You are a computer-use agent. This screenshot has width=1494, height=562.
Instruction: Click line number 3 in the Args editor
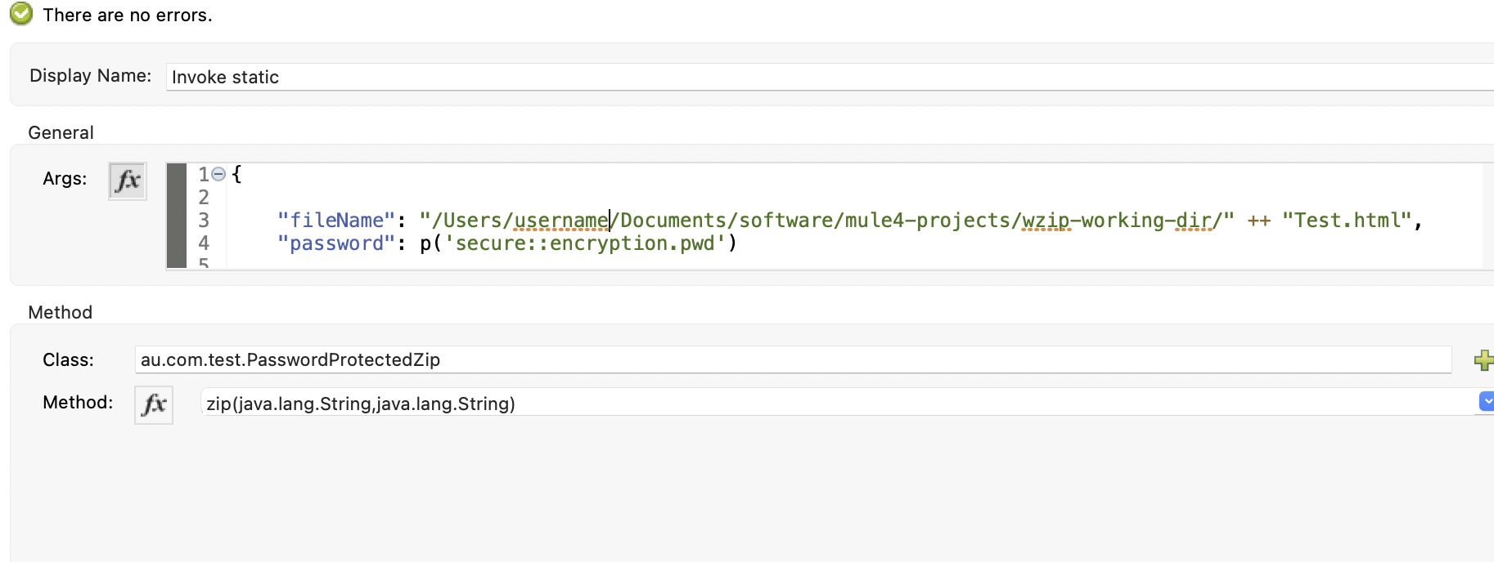pos(203,220)
